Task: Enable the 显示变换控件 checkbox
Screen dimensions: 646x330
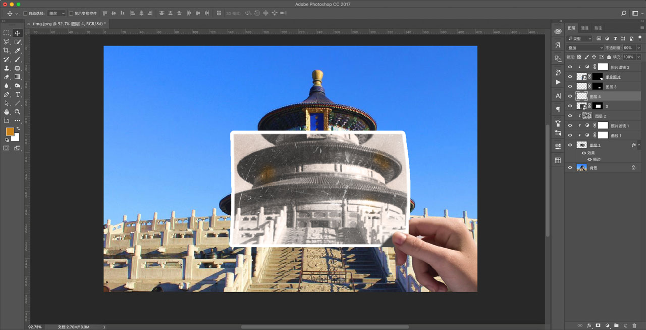Action: click(71, 14)
